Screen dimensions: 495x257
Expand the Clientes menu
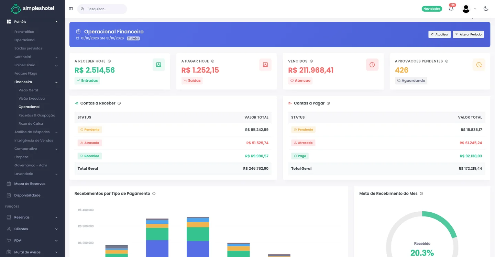click(32, 229)
